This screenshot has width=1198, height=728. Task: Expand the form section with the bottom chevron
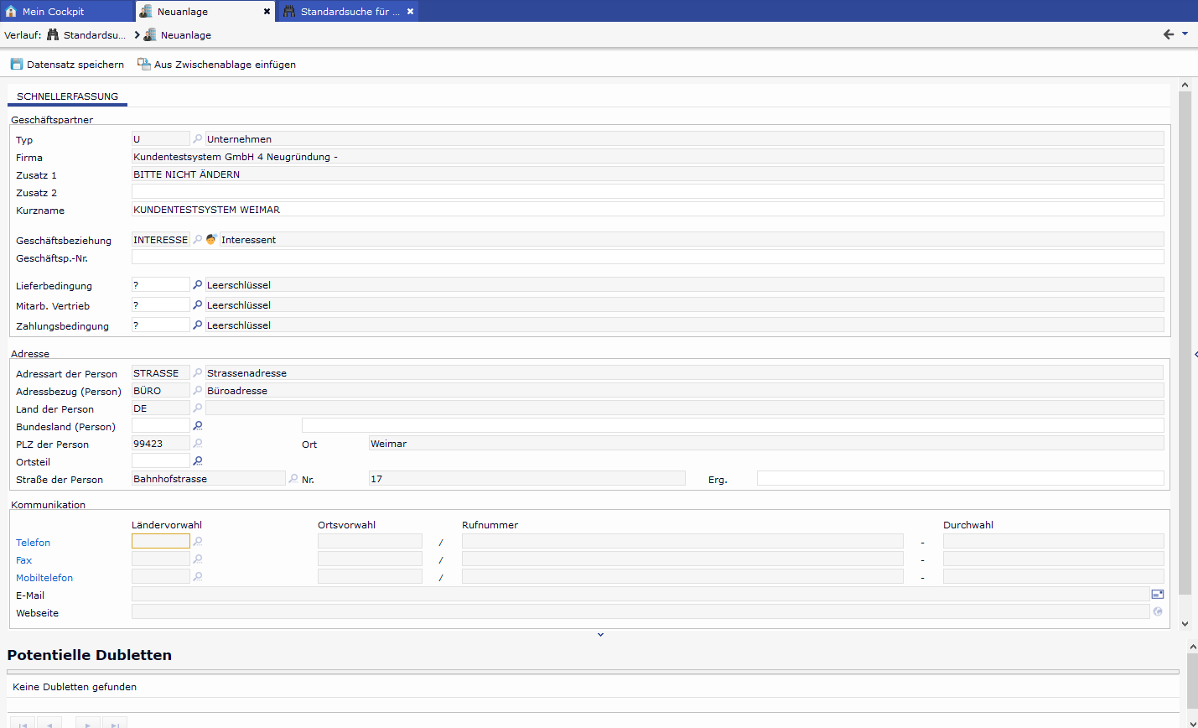tap(600, 635)
